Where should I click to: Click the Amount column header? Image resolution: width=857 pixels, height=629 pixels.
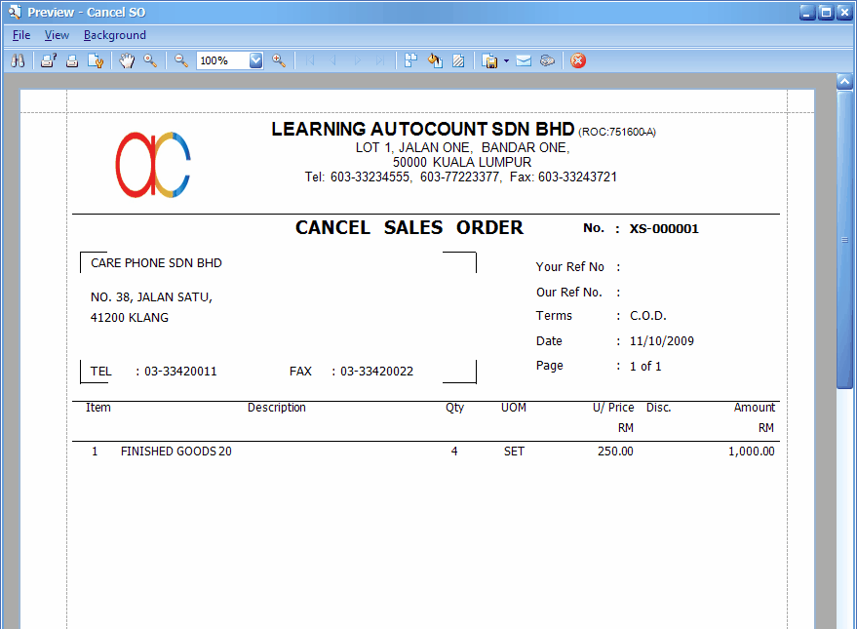755,408
